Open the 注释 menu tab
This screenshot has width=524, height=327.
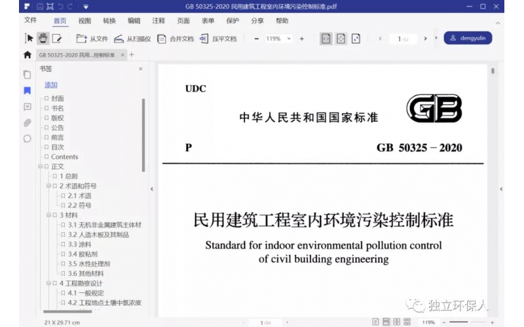(x=159, y=21)
